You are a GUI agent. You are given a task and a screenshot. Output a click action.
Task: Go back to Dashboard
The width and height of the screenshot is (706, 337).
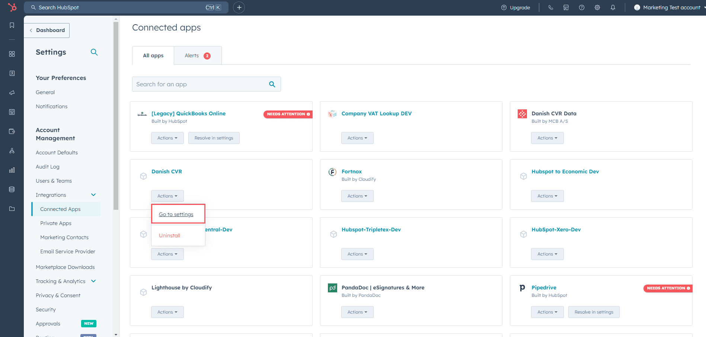[x=47, y=30]
